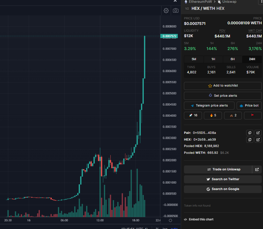Set price alerts for this pair

click(223, 95)
